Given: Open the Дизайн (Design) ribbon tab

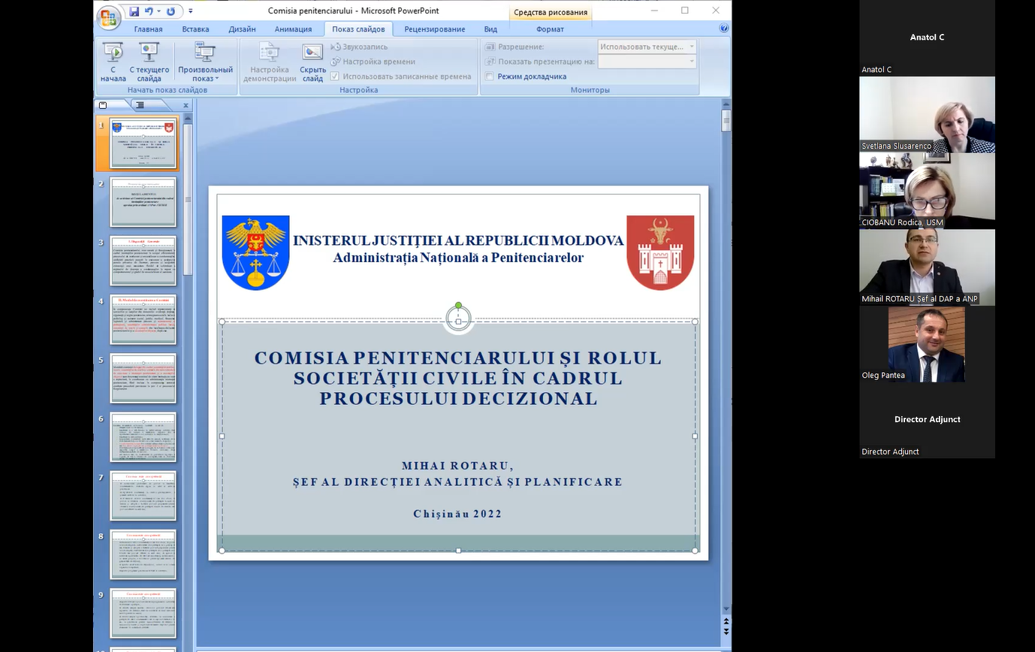Looking at the screenshot, I should [242, 29].
